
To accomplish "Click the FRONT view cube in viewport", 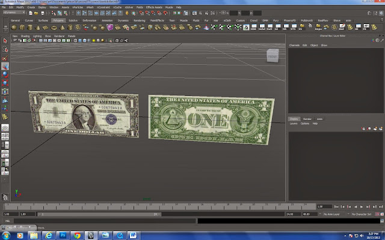I will [273, 56].
